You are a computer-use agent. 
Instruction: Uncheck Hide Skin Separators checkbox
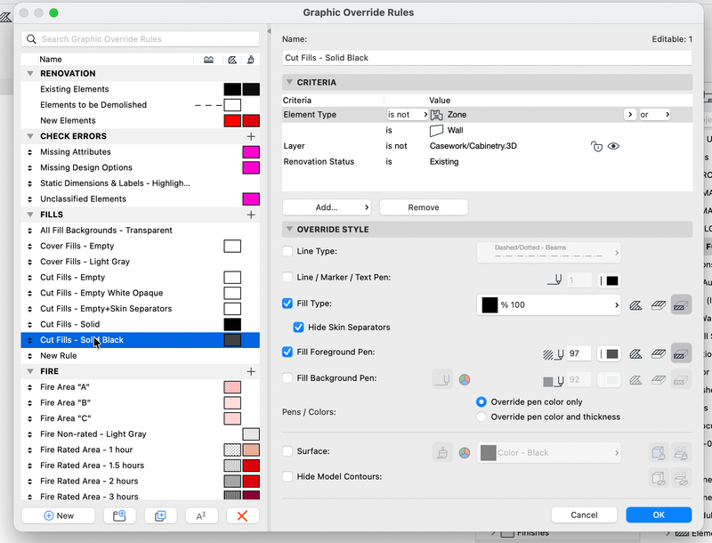click(x=298, y=327)
